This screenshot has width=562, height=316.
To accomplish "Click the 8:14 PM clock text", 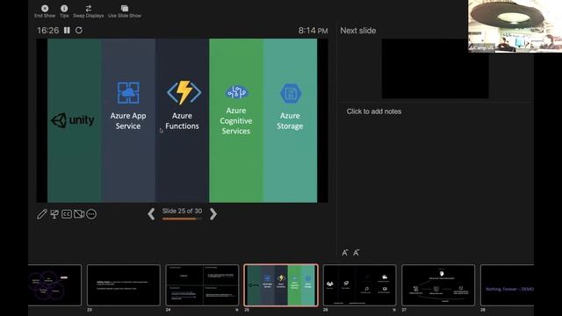I will click(x=313, y=31).
